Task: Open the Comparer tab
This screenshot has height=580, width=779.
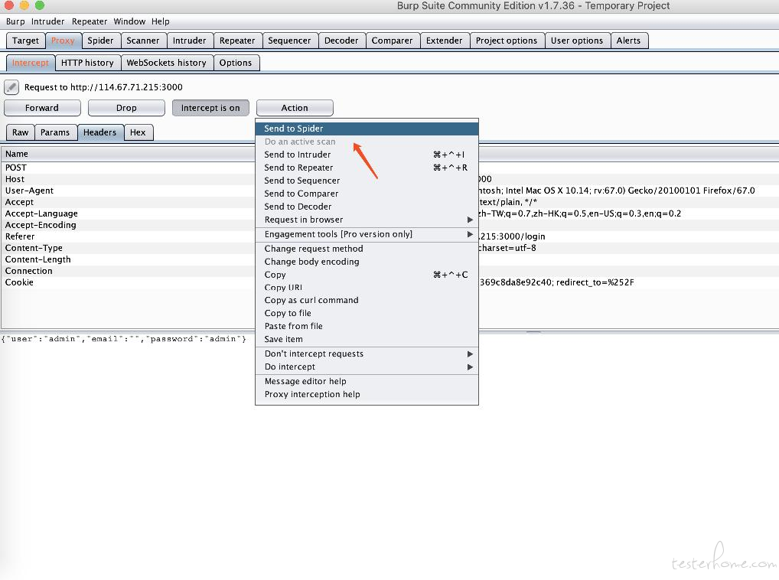Action: click(392, 41)
